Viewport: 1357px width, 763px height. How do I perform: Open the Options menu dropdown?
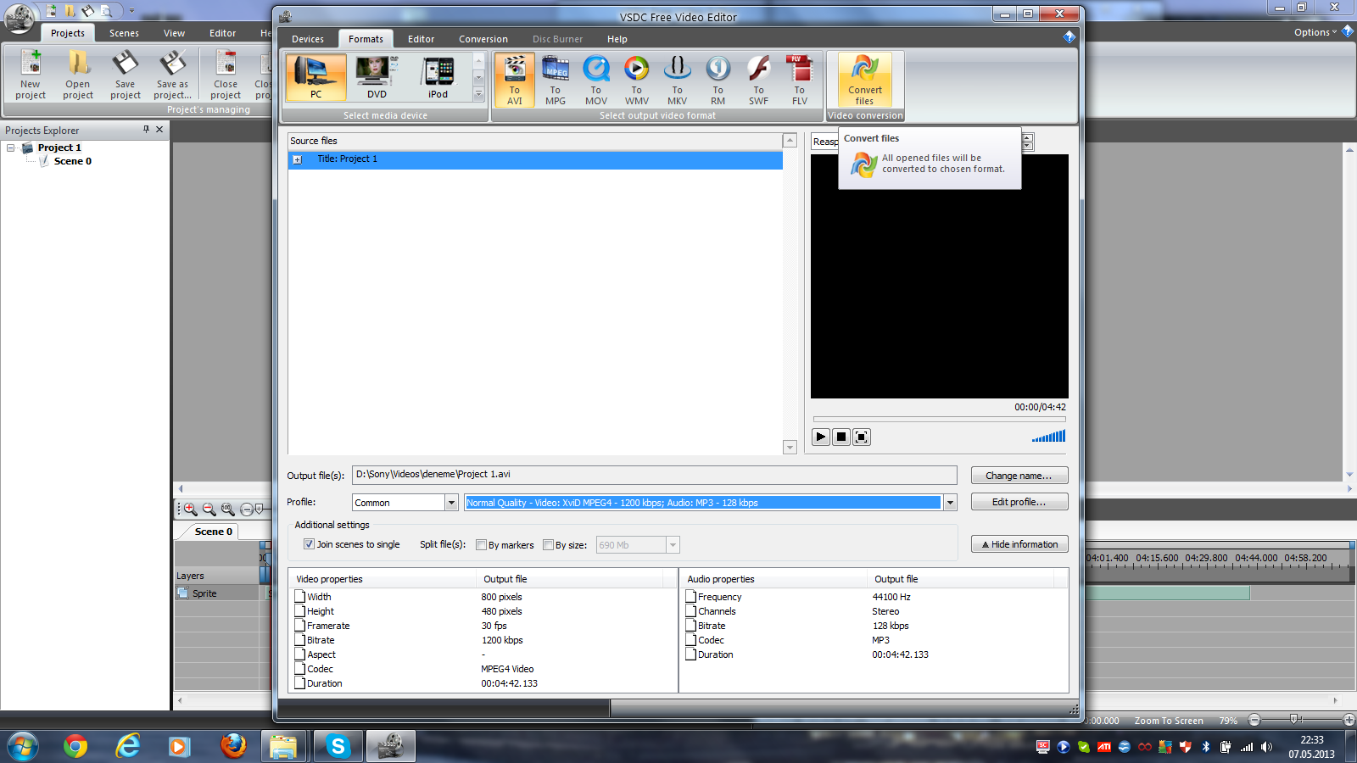[x=1315, y=32]
